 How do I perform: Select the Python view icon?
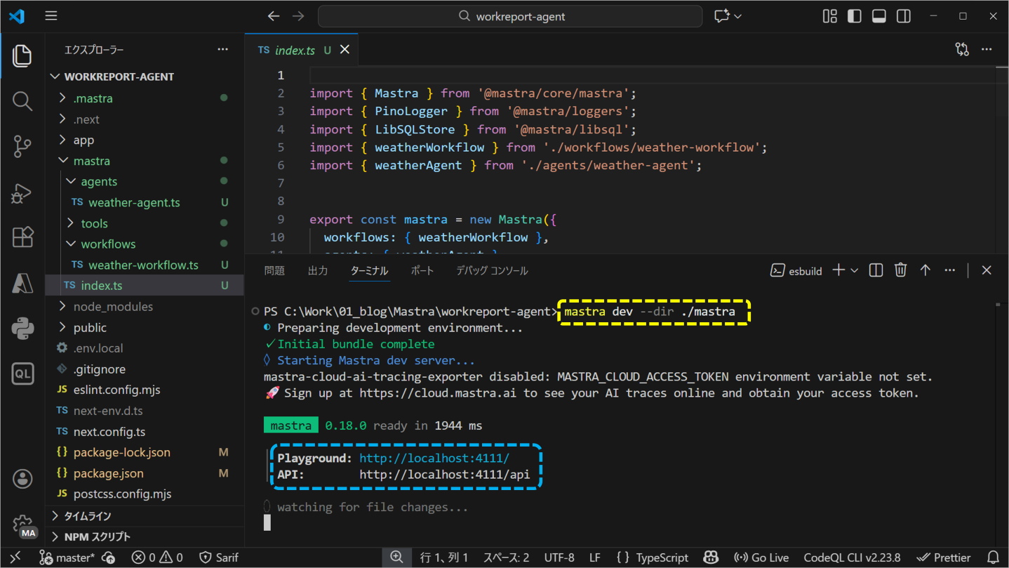click(22, 327)
